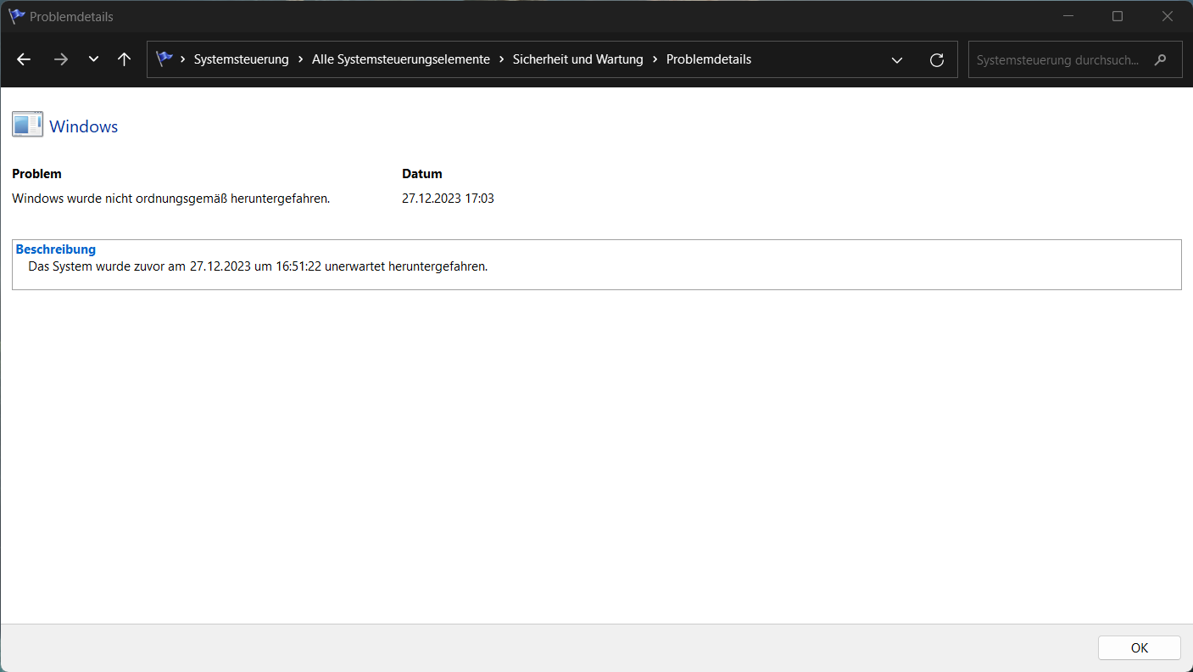
Task: Click the forward navigation arrow
Action: pyautogui.click(x=60, y=59)
